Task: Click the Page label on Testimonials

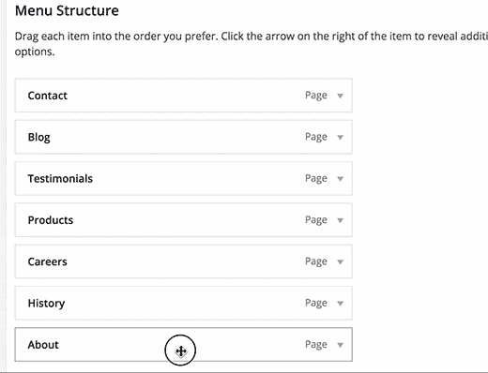Action: click(316, 178)
